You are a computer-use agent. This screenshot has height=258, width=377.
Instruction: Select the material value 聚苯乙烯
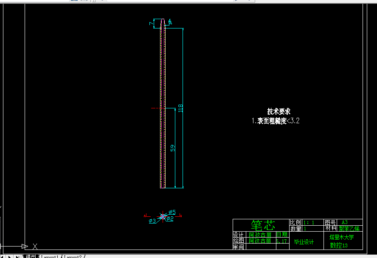(349, 229)
